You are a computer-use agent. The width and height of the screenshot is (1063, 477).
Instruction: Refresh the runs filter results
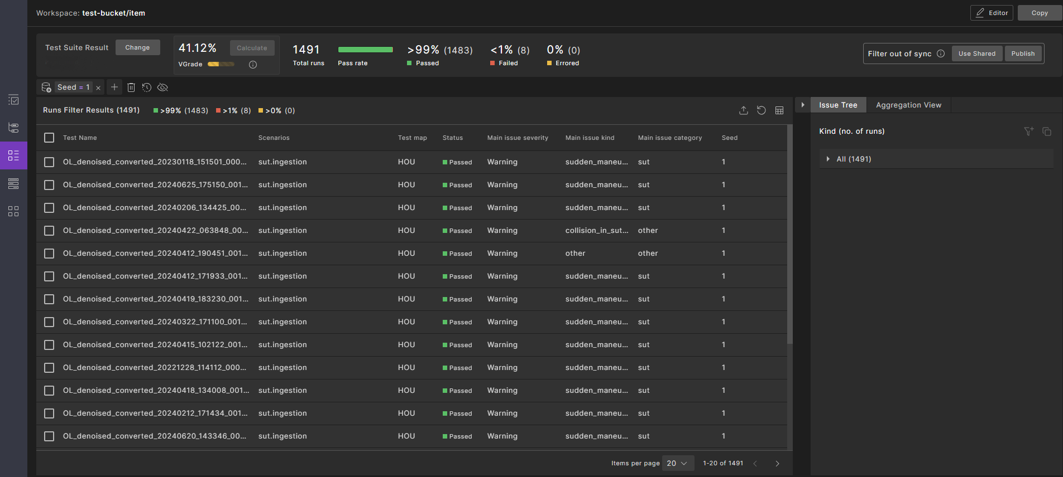coord(761,110)
